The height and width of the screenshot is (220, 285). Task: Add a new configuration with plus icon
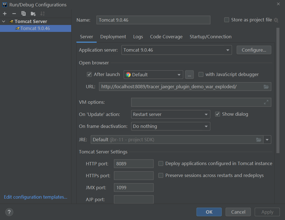[x=5, y=14]
